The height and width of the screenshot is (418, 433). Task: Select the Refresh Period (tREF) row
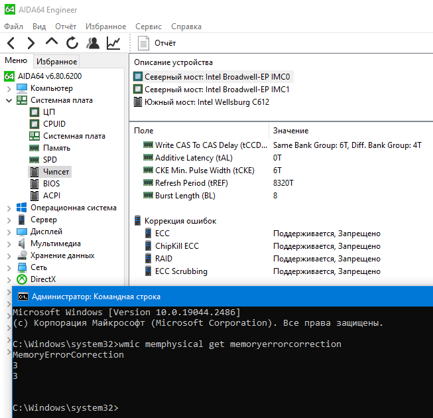point(282,183)
